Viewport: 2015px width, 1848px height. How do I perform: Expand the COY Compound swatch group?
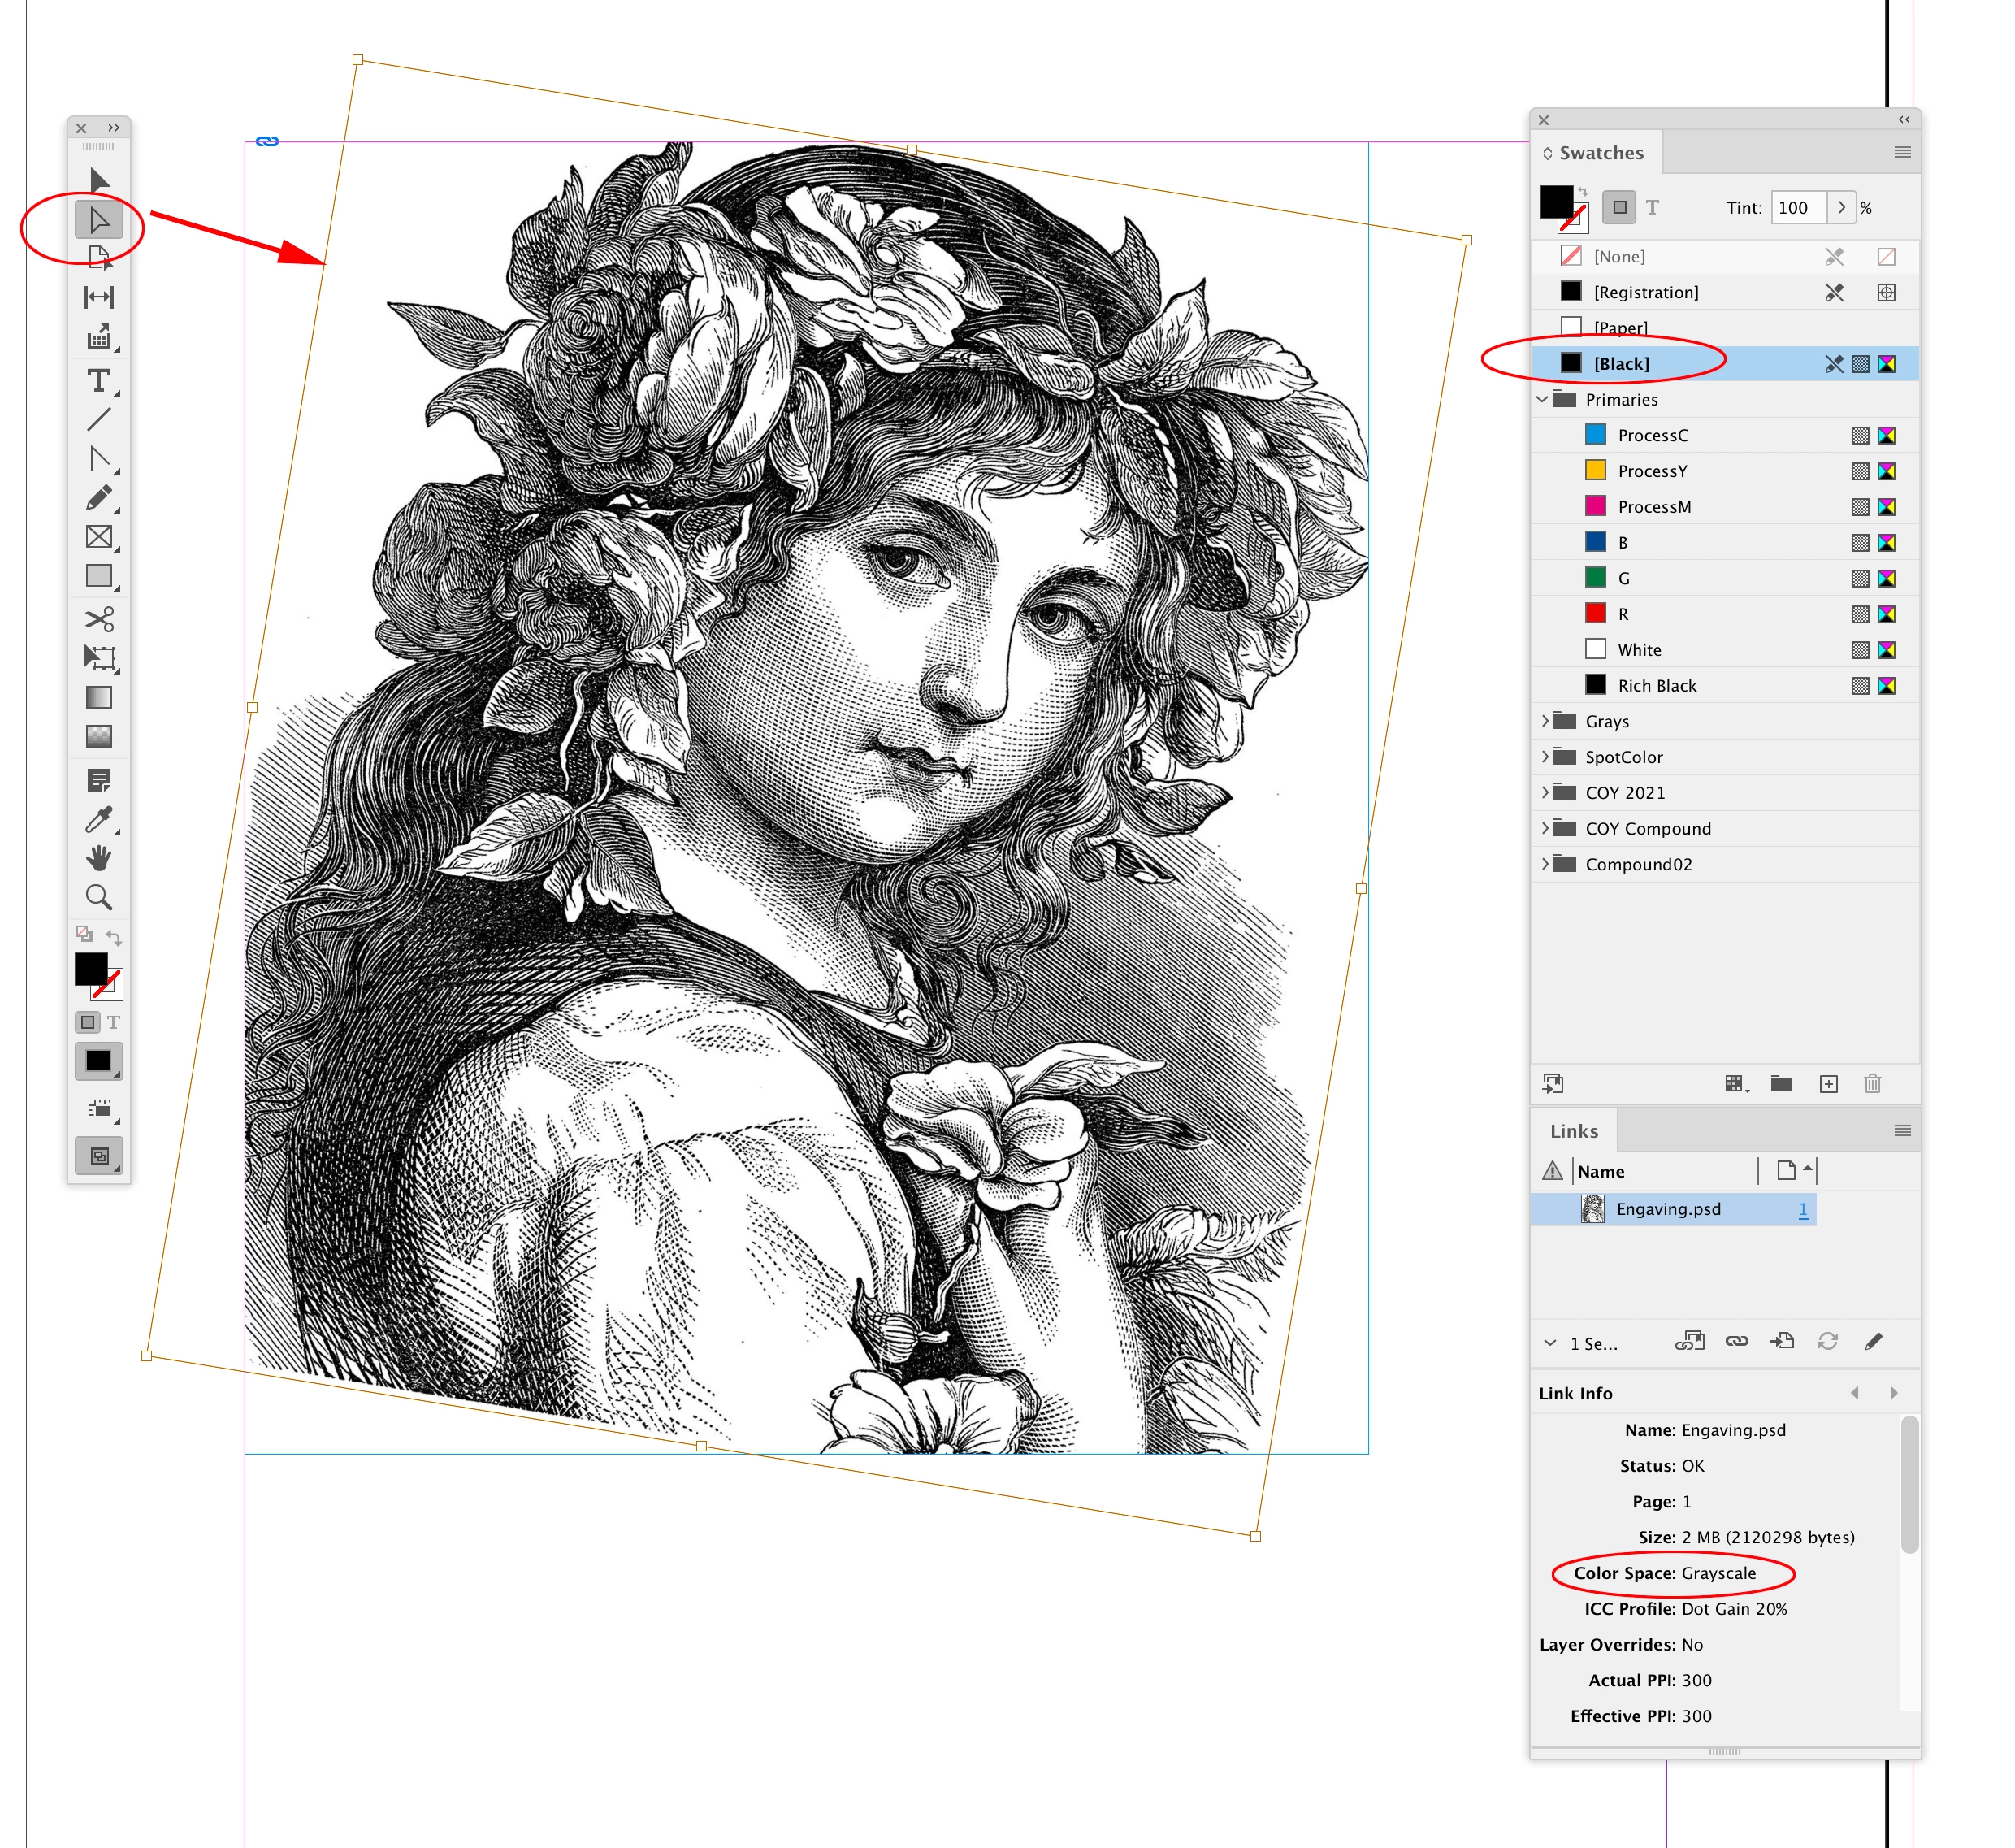click(x=1545, y=828)
